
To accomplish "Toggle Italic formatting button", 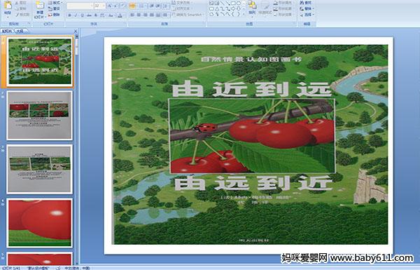I will pyautogui.click(x=76, y=15).
